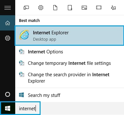This screenshot has width=124, height=115.
Task: Click the icon beside temporary Internet file settings
Action: [22, 63]
